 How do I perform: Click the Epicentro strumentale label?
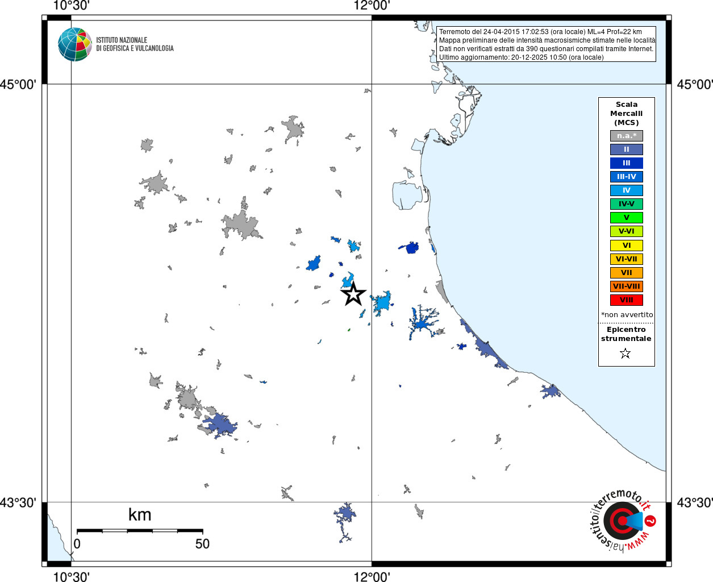(626, 334)
